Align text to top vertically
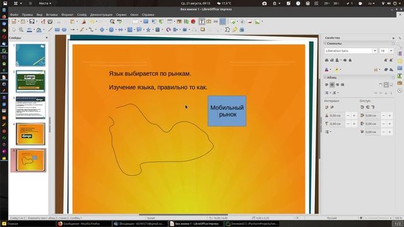 click(381, 84)
